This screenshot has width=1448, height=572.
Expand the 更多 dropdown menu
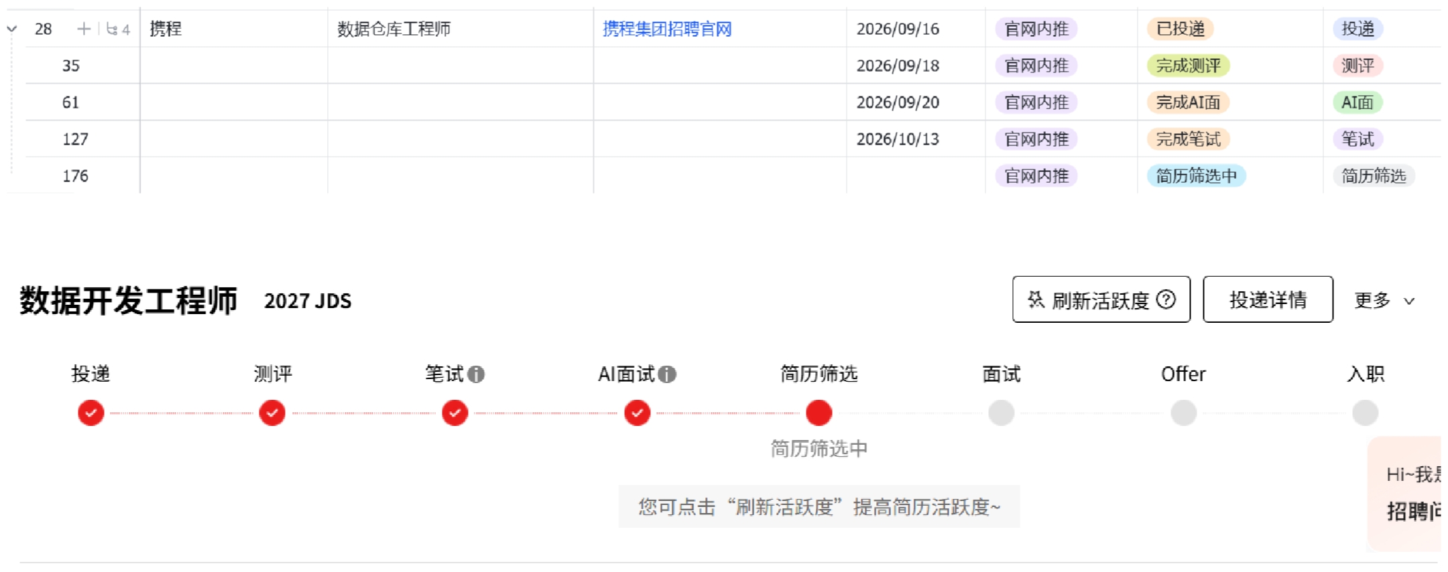pyautogui.click(x=1384, y=300)
